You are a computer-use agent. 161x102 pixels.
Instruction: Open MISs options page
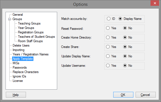coord(16,63)
